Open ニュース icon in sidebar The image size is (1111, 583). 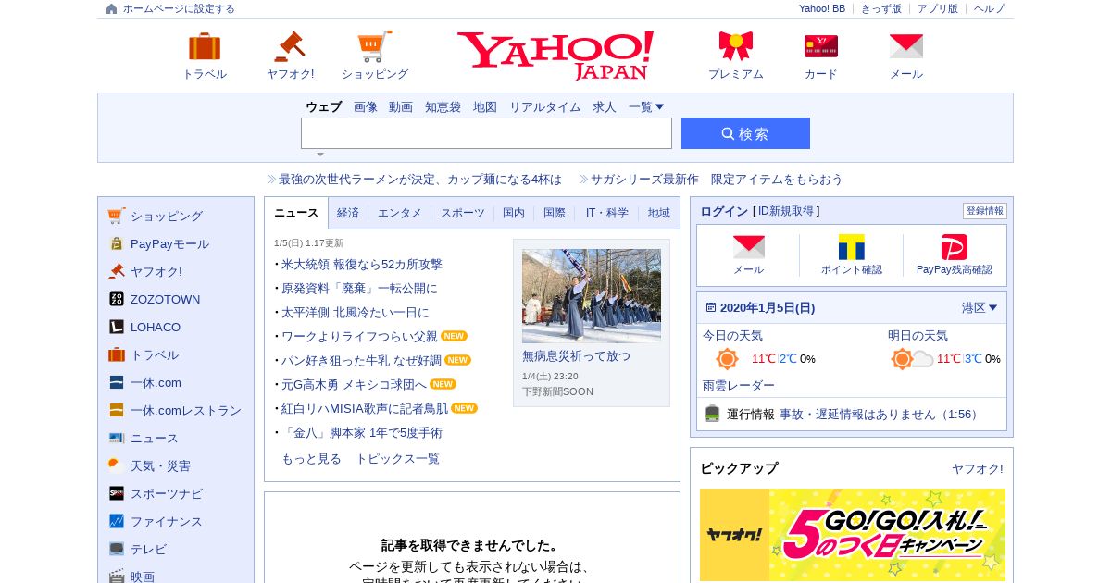click(116, 438)
